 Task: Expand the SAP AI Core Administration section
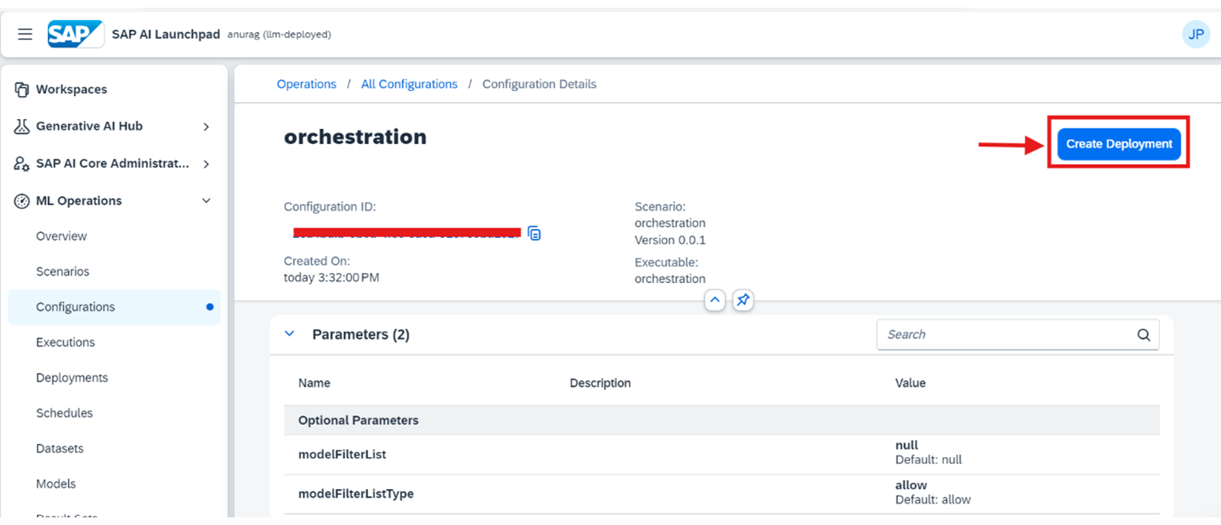(206, 164)
